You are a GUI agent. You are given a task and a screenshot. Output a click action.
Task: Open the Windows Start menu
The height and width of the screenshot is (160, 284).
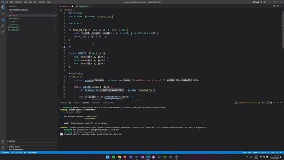point(108,157)
